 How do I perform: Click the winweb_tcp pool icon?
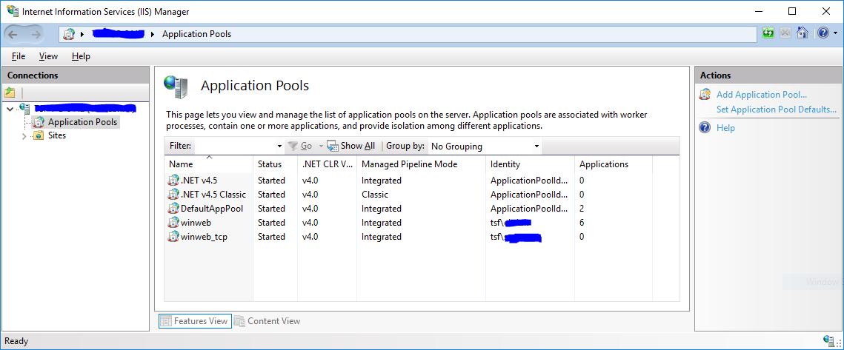pyautogui.click(x=174, y=237)
